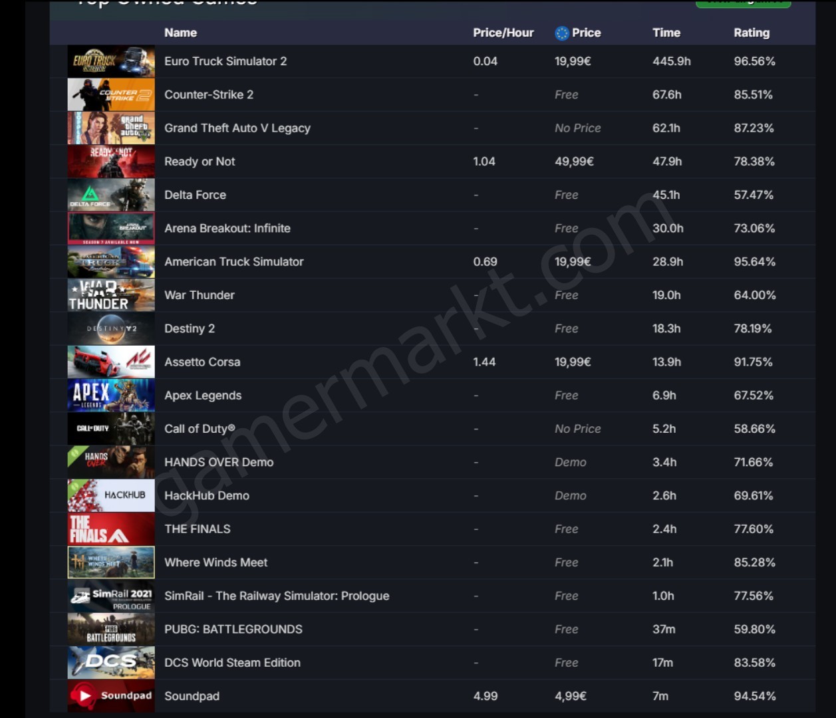
Task: Open the Ready or Not title link
Action: pyautogui.click(x=200, y=162)
